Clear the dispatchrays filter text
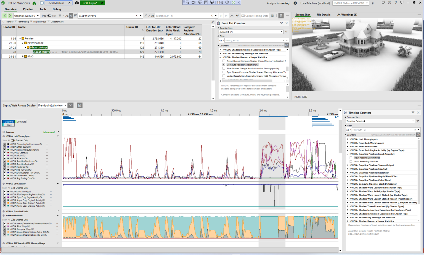Viewport: 424px width, 255px height. coord(136,16)
